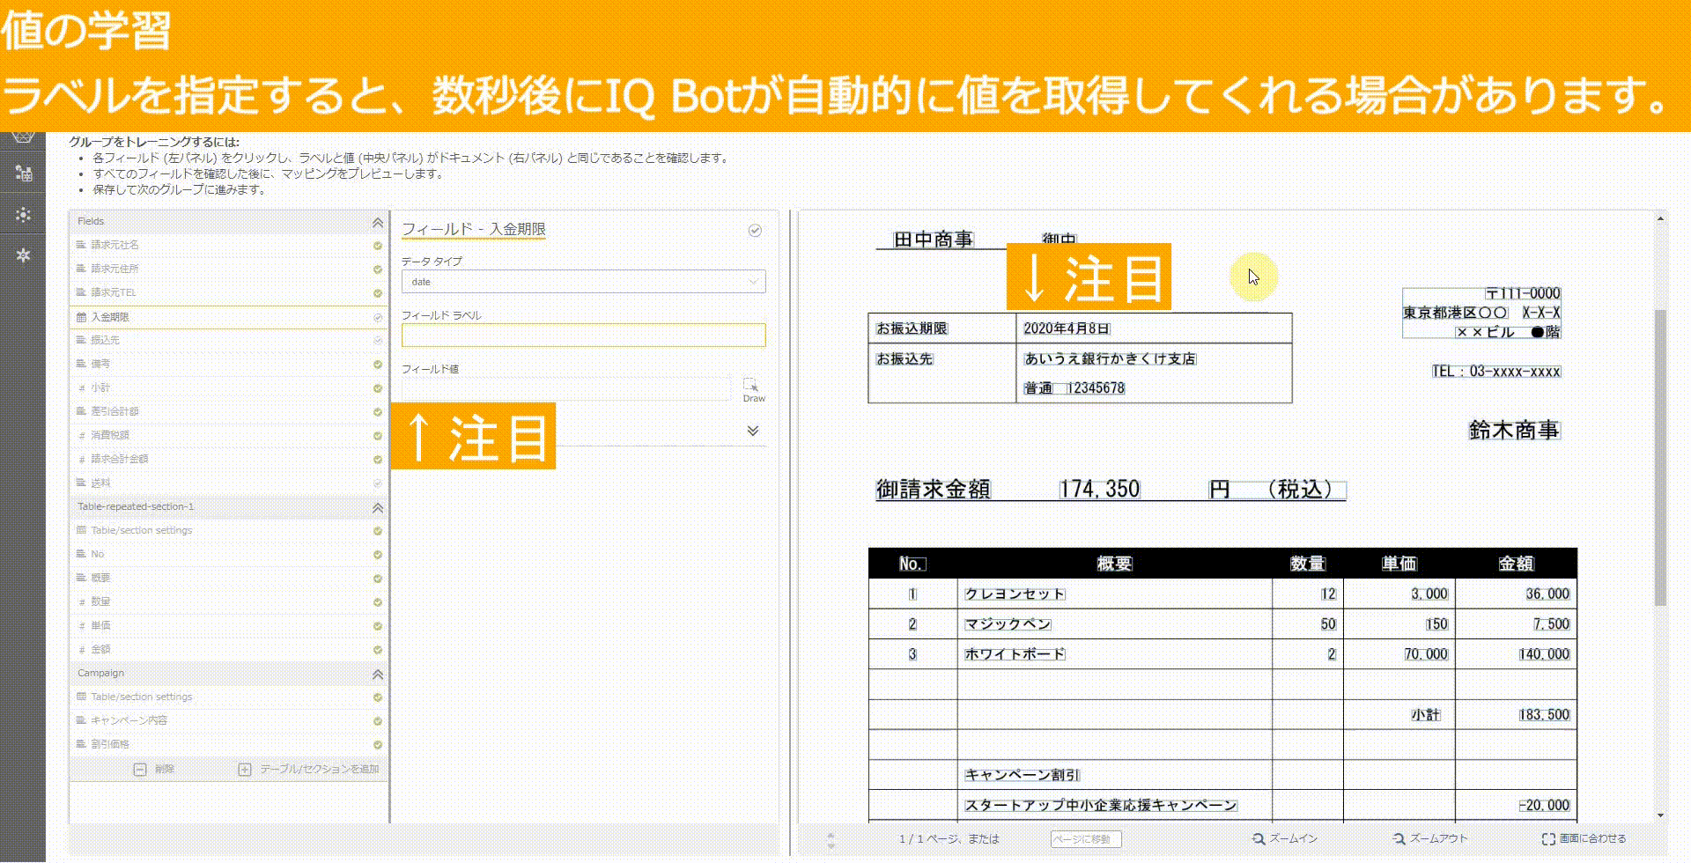
Task: Toggle the green checkmark beside 請求元社名
Action: (377, 244)
